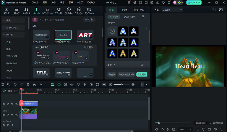Viewport: 227px width, 132px height.
Task: Open the エフェクト effects tab
Action: pos(59,11)
